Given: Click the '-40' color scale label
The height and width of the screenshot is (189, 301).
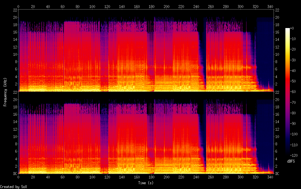Looking at the screenshot, I should pos(293,71).
